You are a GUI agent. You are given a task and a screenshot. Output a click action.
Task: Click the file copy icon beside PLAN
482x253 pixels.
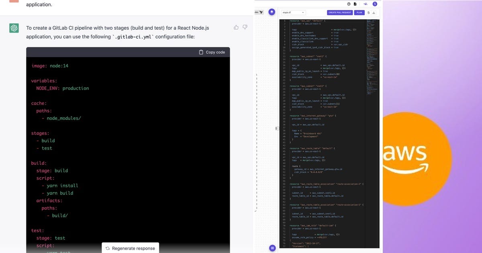[x=368, y=12]
